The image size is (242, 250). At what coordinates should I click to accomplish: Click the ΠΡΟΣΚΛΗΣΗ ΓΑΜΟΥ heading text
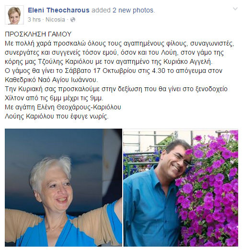[38, 34]
